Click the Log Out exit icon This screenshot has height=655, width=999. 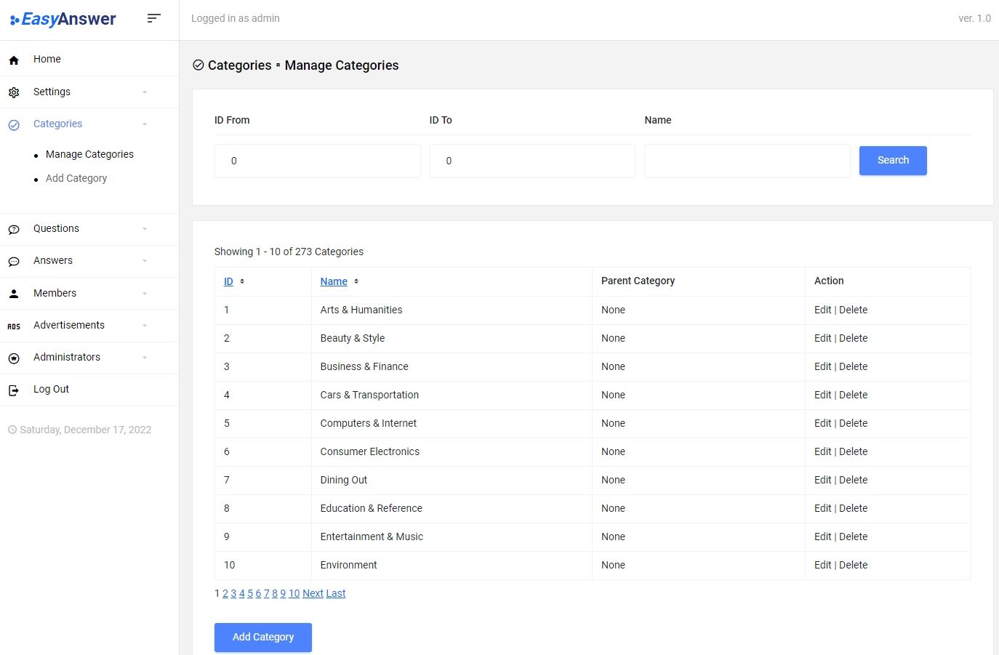[14, 390]
